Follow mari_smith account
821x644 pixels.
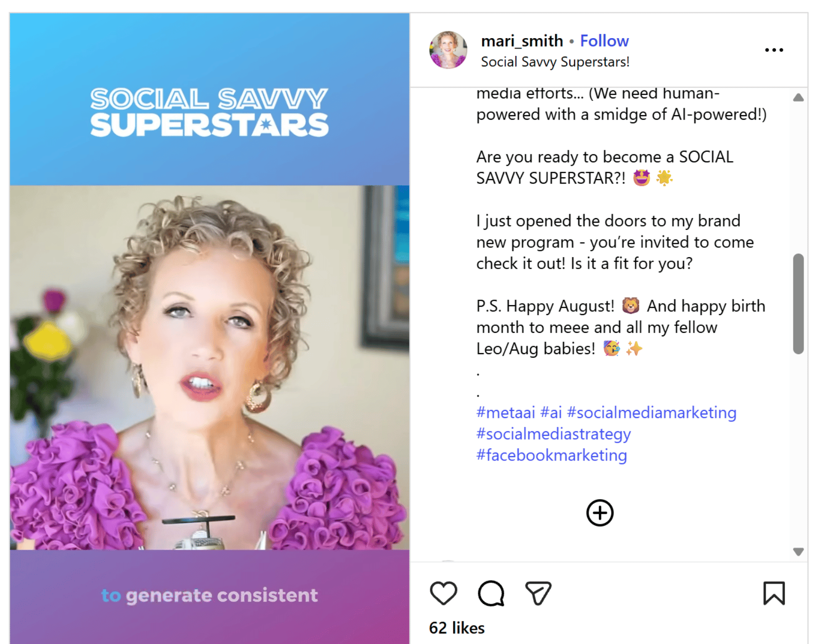[604, 41]
